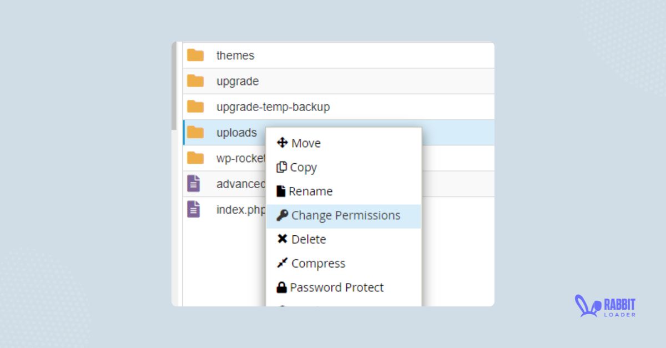
Task: Click the Compress arrows icon
Action: point(282,263)
